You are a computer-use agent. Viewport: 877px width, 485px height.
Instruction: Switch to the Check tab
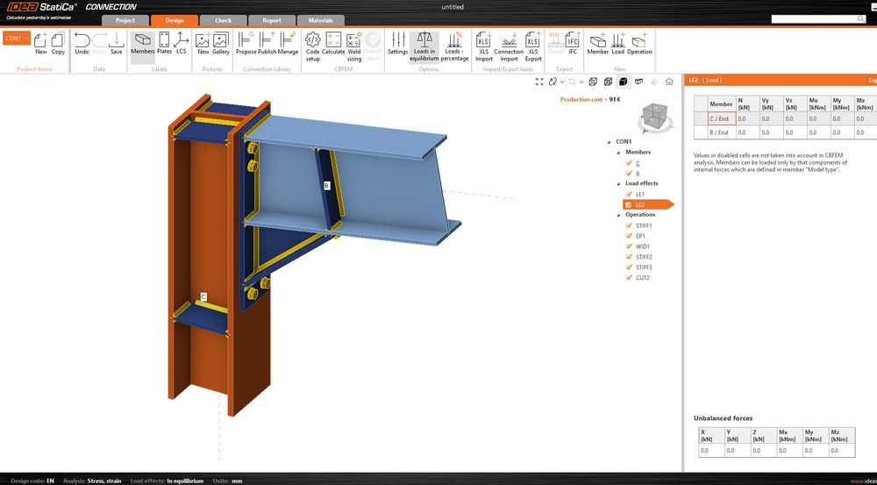point(223,20)
